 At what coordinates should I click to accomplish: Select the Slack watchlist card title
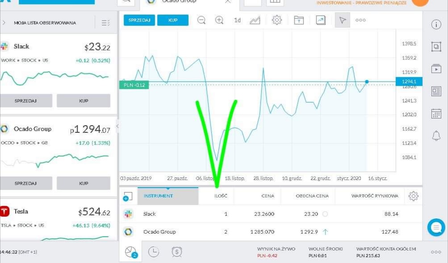21,46
